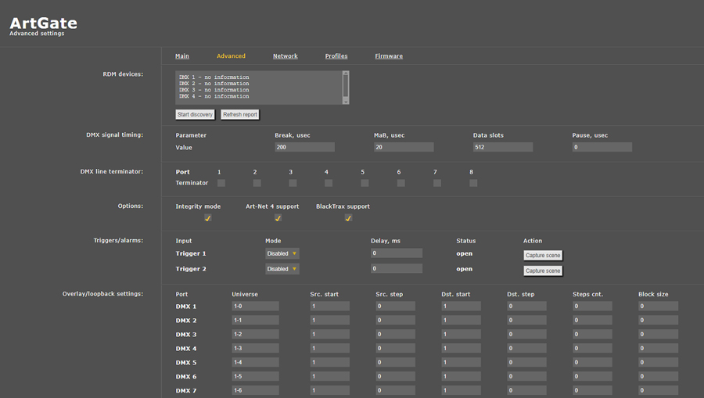Disable the Integrity mode checkbox

tap(207, 217)
